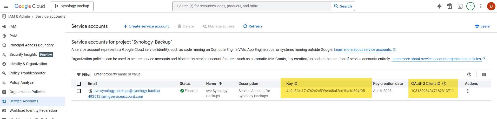Open the user account avatar D
The width and height of the screenshot is (497, 119).
(x=491, y=6)
